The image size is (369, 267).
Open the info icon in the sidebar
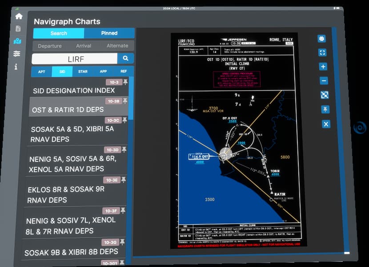[16, 67]
